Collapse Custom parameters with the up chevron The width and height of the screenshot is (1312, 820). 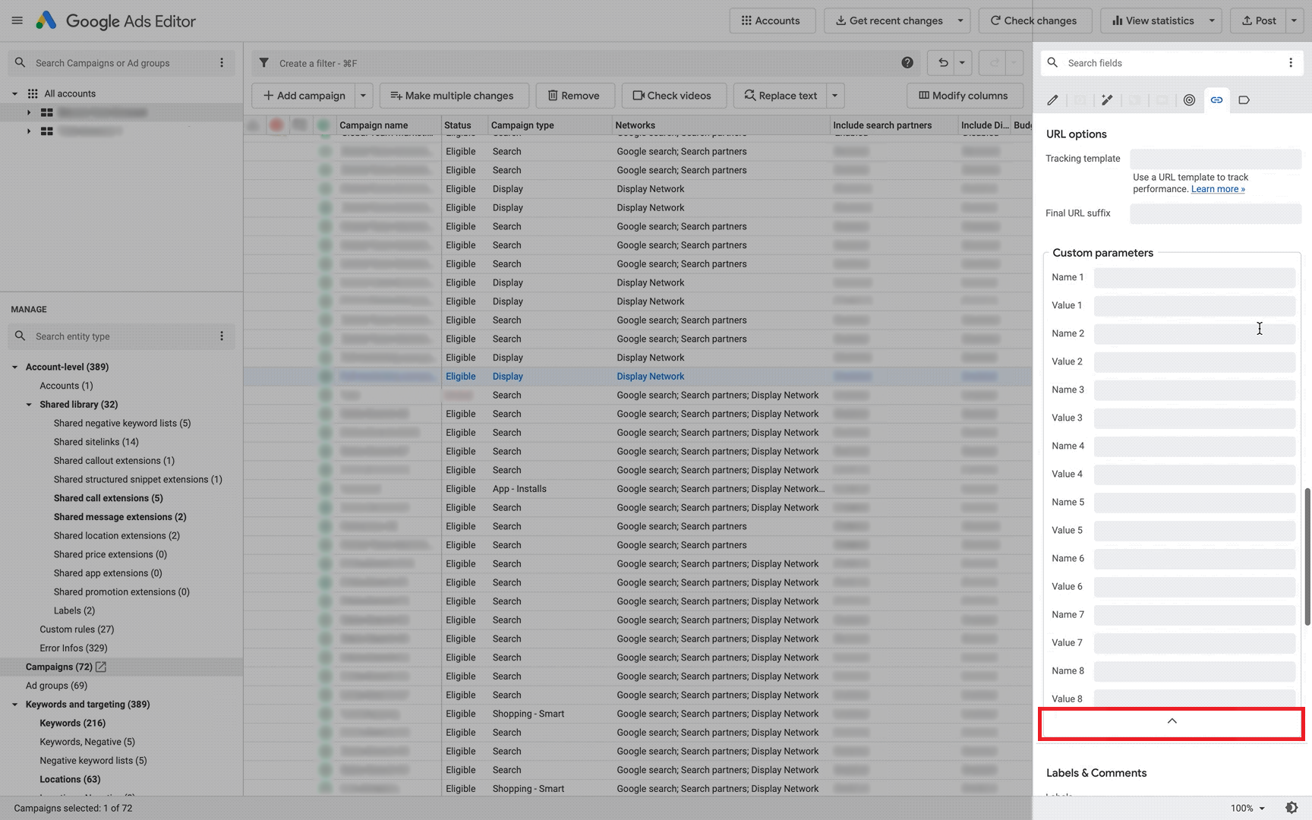(1172, 721)
